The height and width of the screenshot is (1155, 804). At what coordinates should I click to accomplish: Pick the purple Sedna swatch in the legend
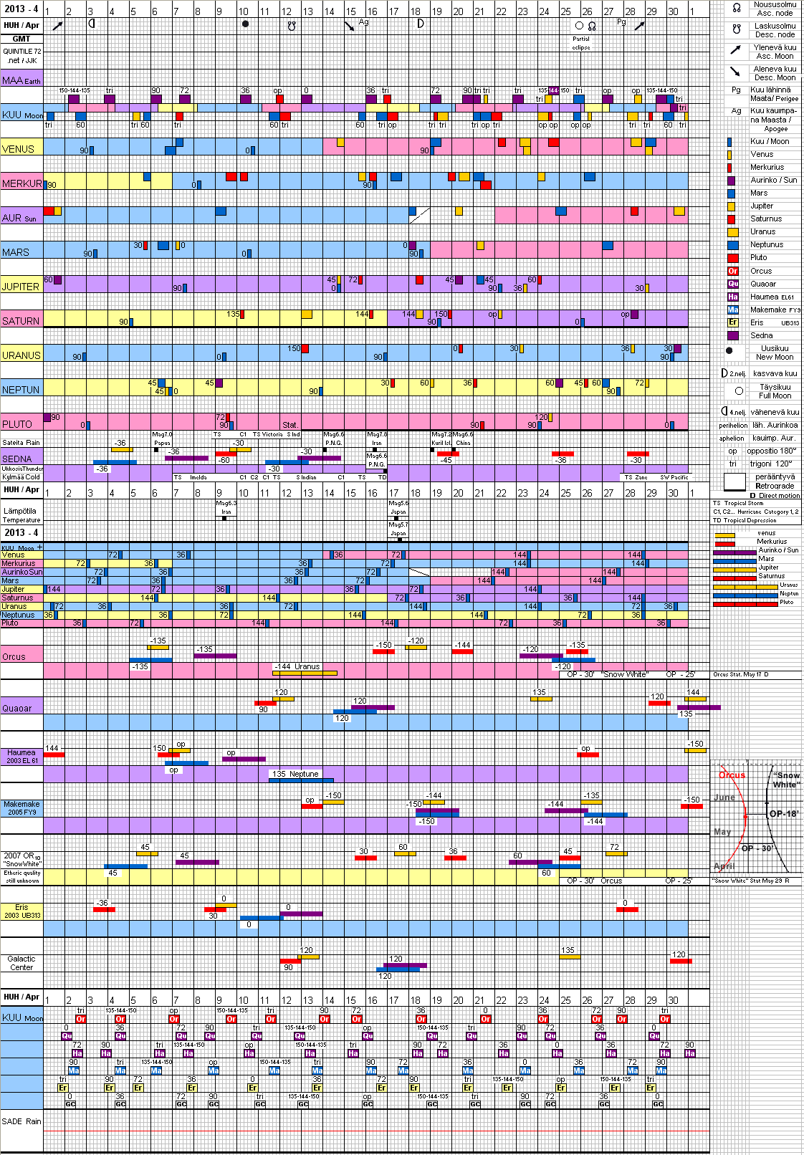(732, 335)
